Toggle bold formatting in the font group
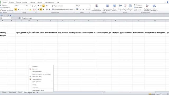Image resolution: width=169 pixels, height=95 pixels. [16, 9]
